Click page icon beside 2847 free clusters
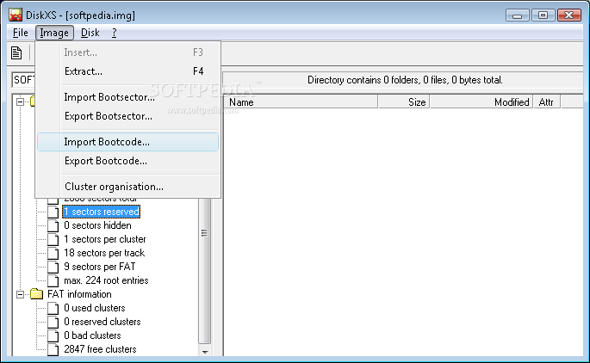Viewport: 590px width, 363px height. coord(53,349)
